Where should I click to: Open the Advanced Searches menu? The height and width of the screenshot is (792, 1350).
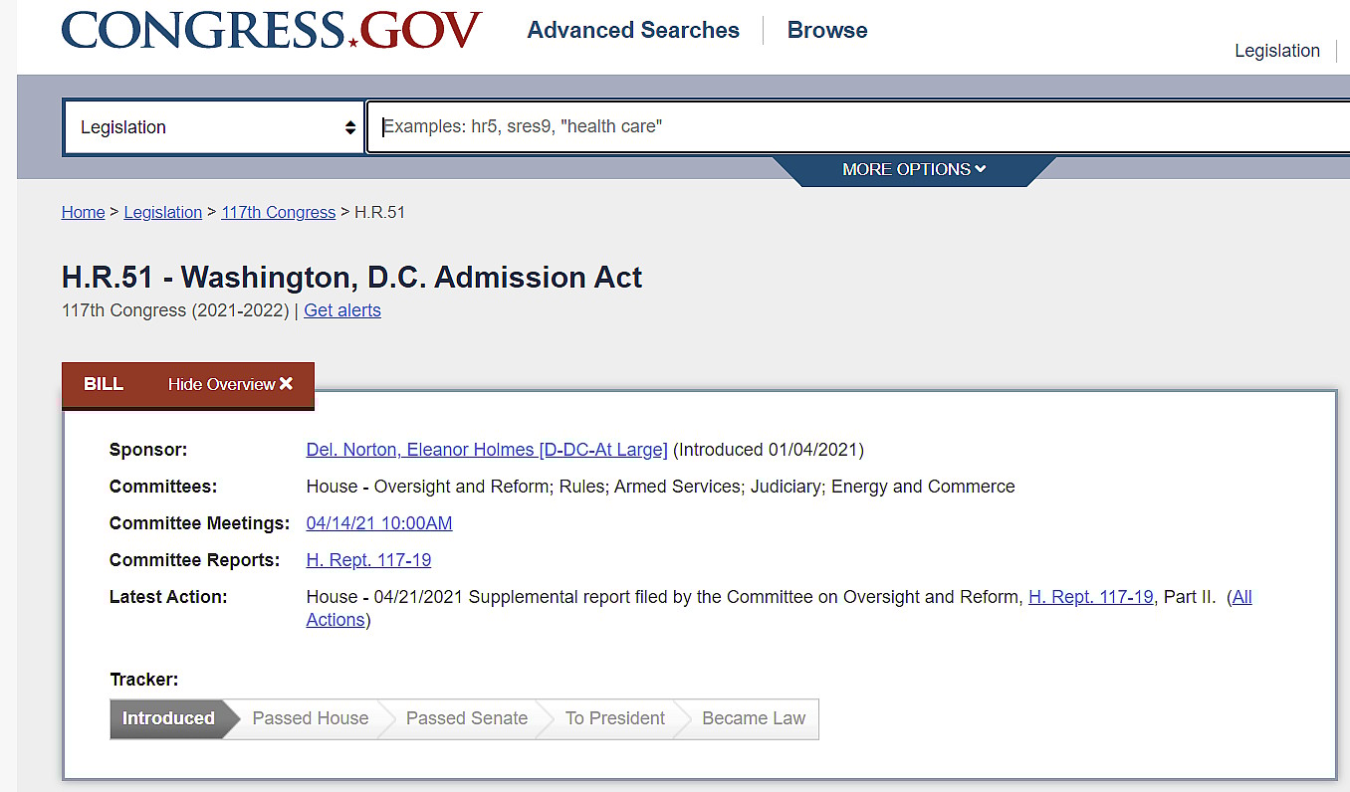click(633, 31)
